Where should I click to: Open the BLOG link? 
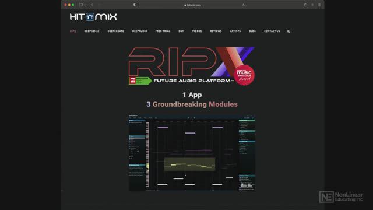(252, 31)
